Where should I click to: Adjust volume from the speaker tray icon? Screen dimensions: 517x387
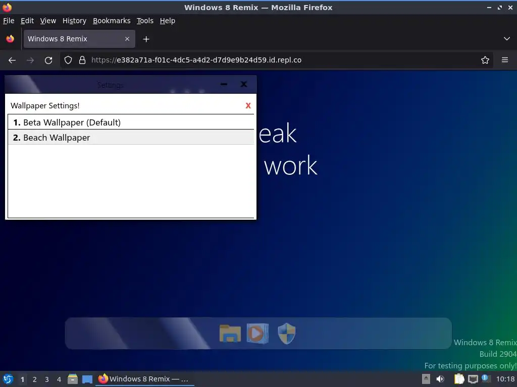[x=440, y=379]
